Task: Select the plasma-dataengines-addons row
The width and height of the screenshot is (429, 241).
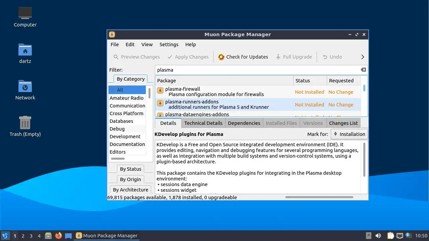Action: point(258,114)
